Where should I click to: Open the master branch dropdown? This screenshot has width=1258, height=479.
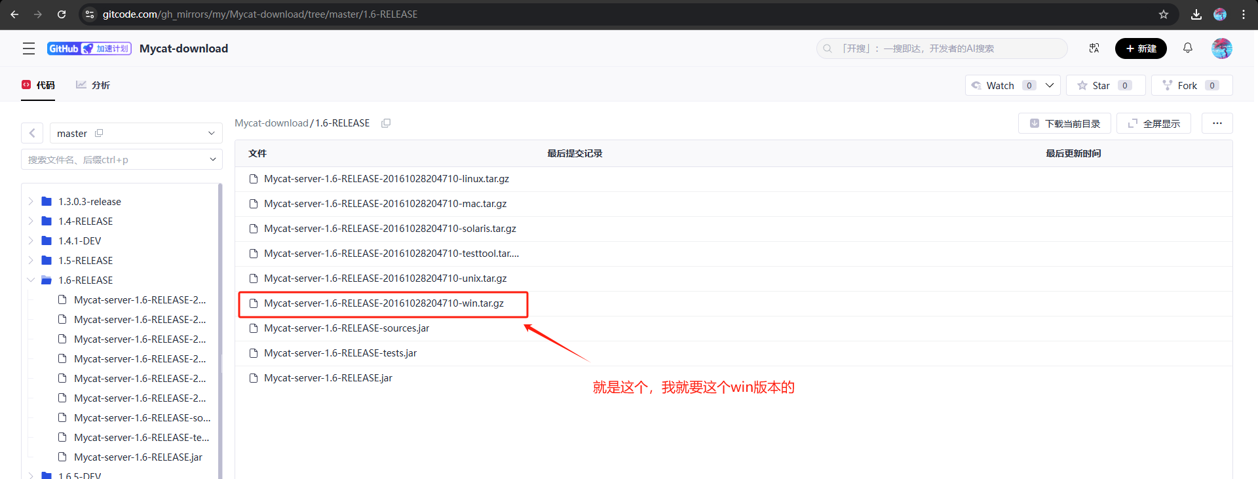coord(136,133)
